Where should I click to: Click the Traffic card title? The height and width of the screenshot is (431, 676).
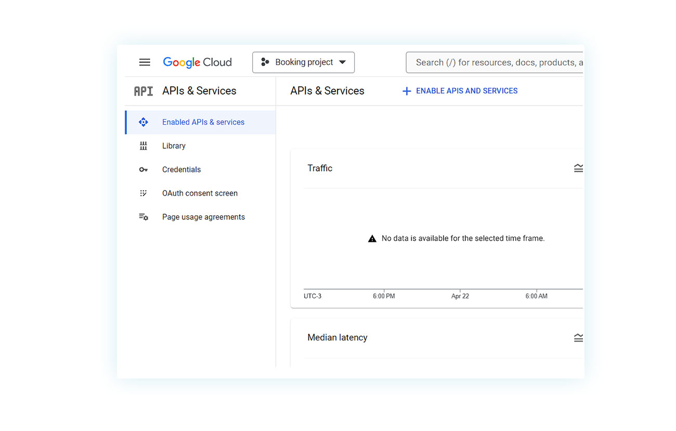tap(320, 168)
